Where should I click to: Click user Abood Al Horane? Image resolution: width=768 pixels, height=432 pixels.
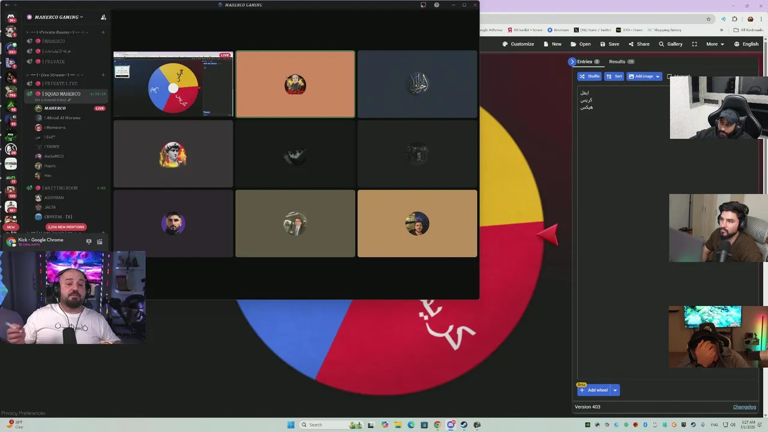tap(62, 118)
